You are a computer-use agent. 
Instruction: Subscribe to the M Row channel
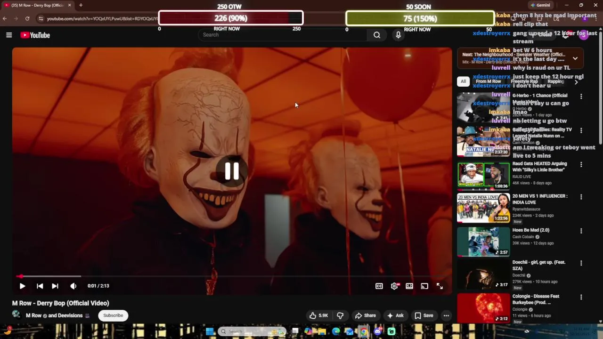(x=113, y=315)
